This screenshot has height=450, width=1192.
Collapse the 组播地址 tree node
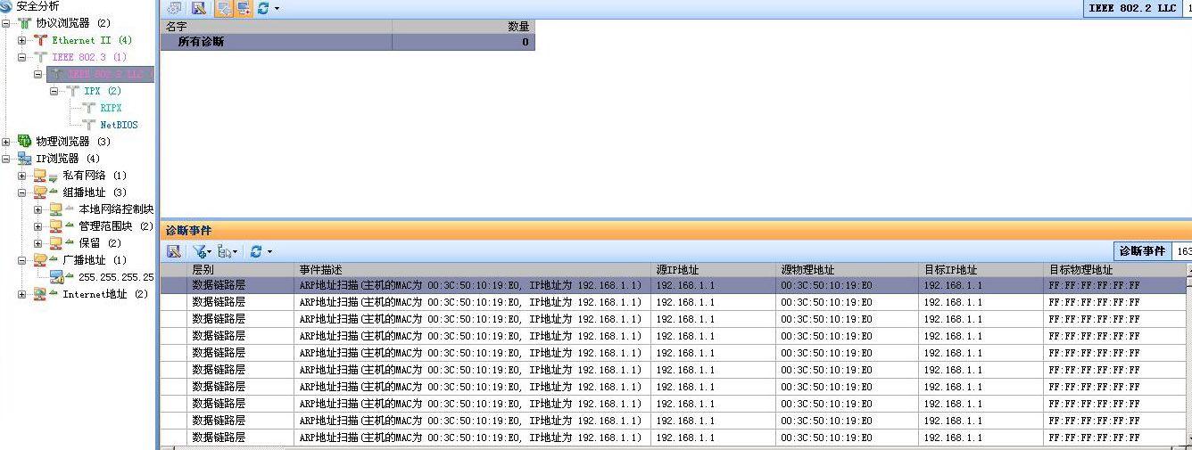(22, 192)
